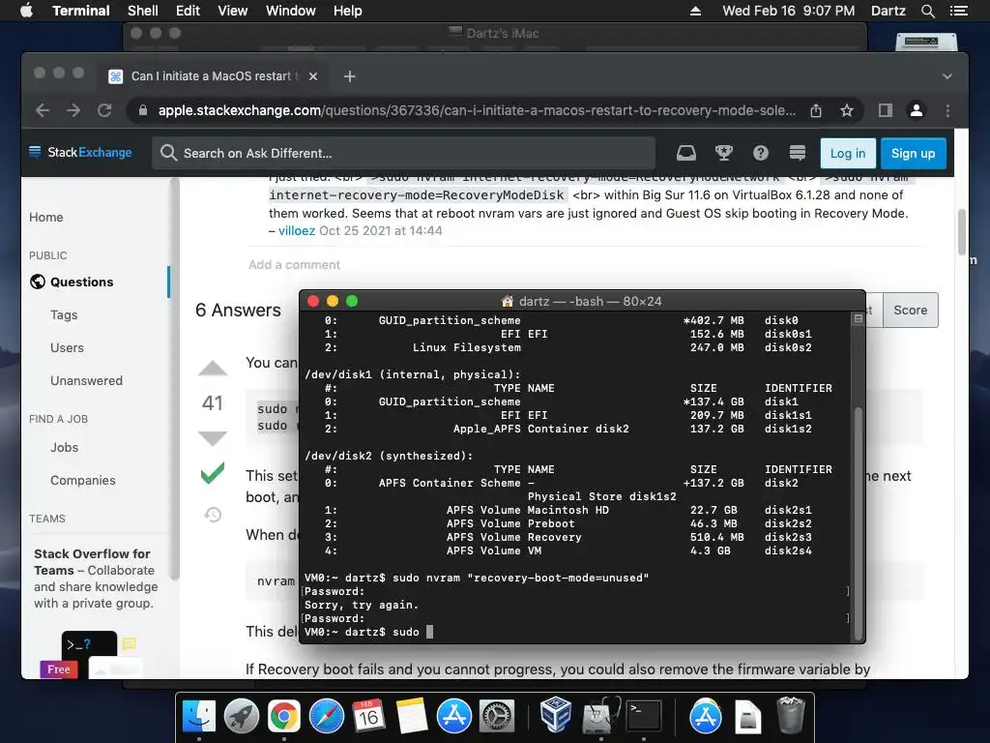Open Launchpad from the Dock
The width and height of the screenshot is (990, 743).
(x=241, y=717)
